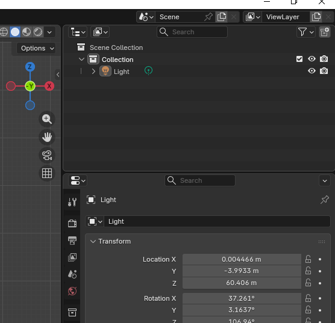
Task: Open the View Layer properties tab
Action: (72, 257)
